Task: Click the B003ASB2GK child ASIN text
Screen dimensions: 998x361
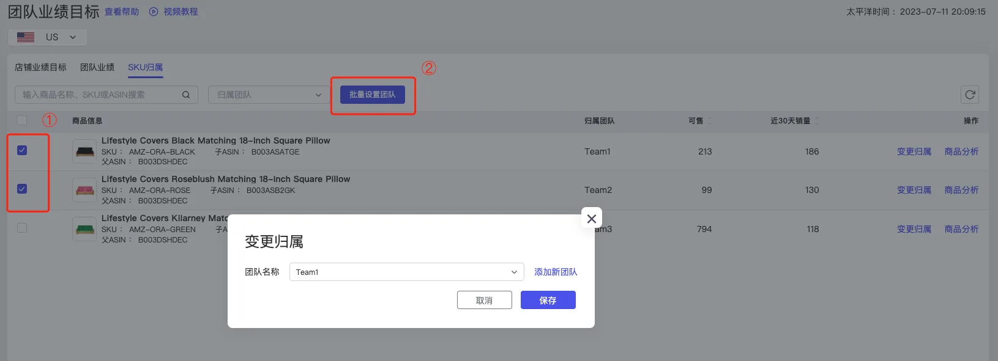Action: [x=270, y=191]
